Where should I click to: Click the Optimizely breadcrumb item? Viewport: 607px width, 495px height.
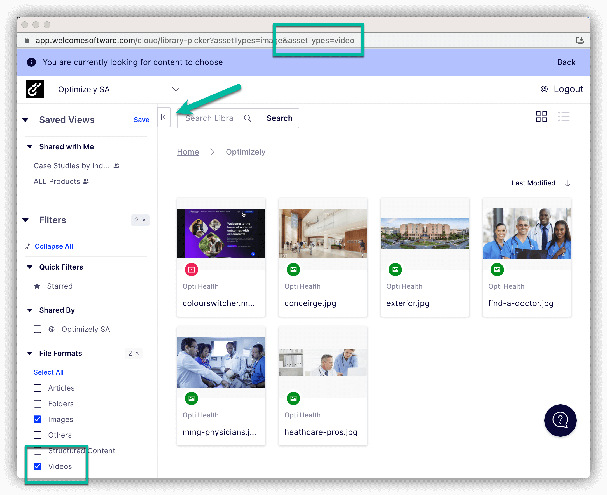pos(246,152)
